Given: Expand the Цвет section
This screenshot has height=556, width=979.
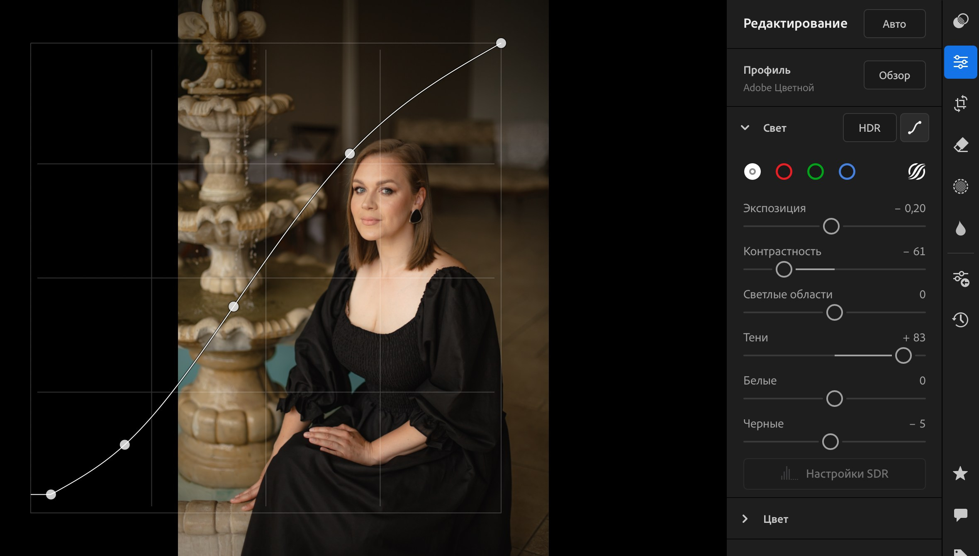Looking at the screenshot, I should [745, 519].
